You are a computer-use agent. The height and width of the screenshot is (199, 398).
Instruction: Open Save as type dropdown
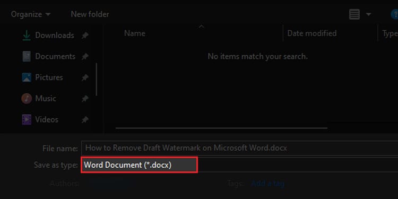(239, 165)
